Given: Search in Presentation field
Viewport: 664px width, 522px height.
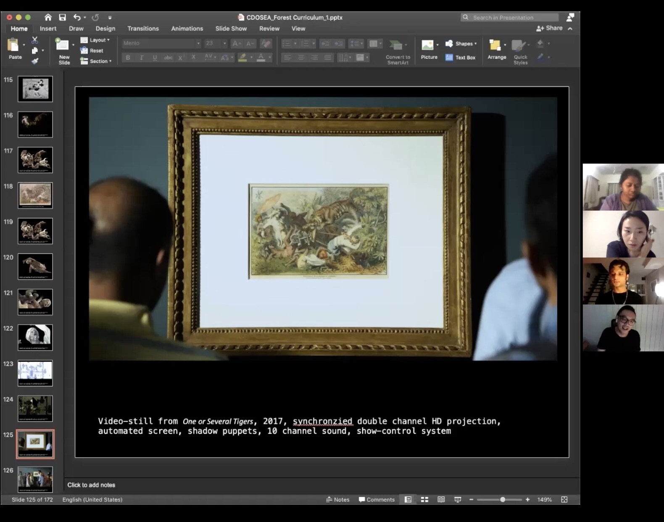Looking at the screenshot, I should click(x=510, y=17).
